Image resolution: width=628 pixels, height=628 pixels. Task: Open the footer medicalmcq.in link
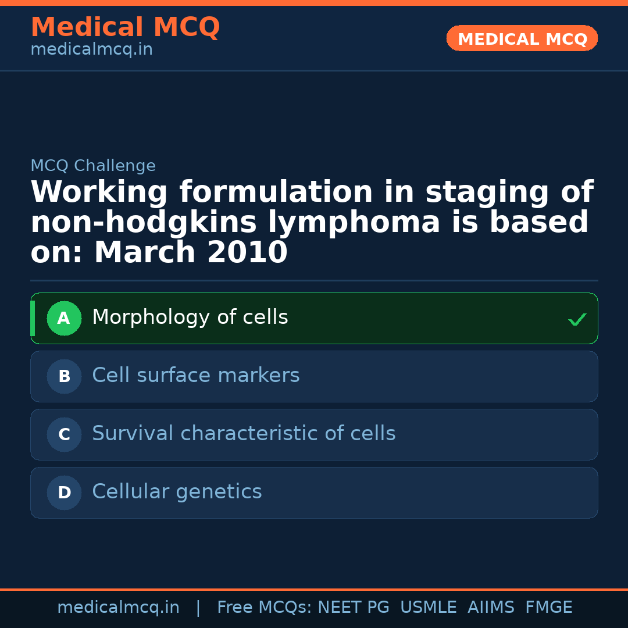(118, 608)
